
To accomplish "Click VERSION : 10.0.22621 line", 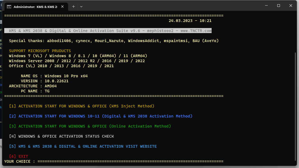I will coord(44,81).
